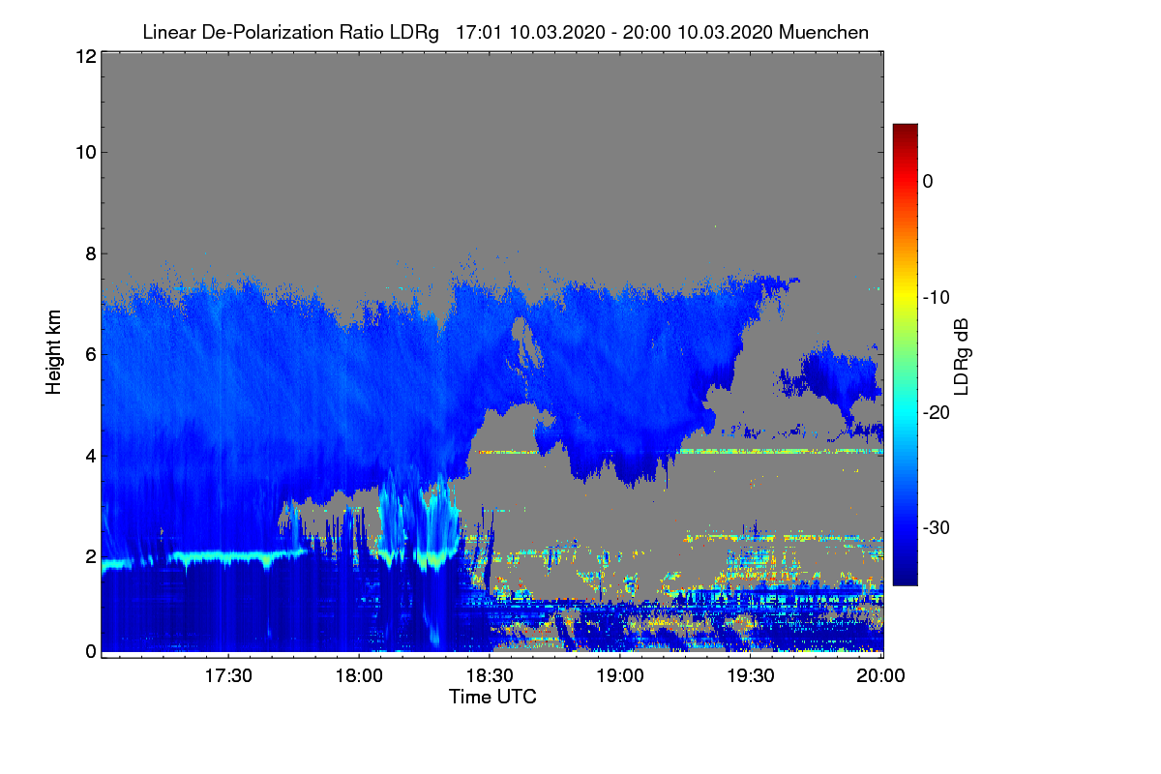This screenshot has height=774, width=1161.
Task: Click the plot title 'Linear De-Polarization Ratio LDRg'
Action: click(292, 33)
